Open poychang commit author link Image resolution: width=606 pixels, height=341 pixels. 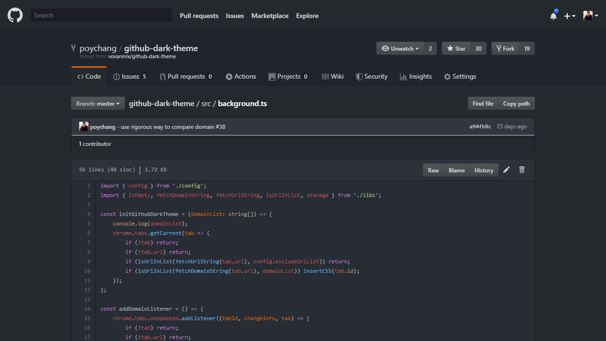point(103,127)
